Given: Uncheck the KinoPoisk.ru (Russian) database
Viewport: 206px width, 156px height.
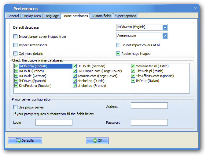Looking at the screenshot, I should 16,86.
